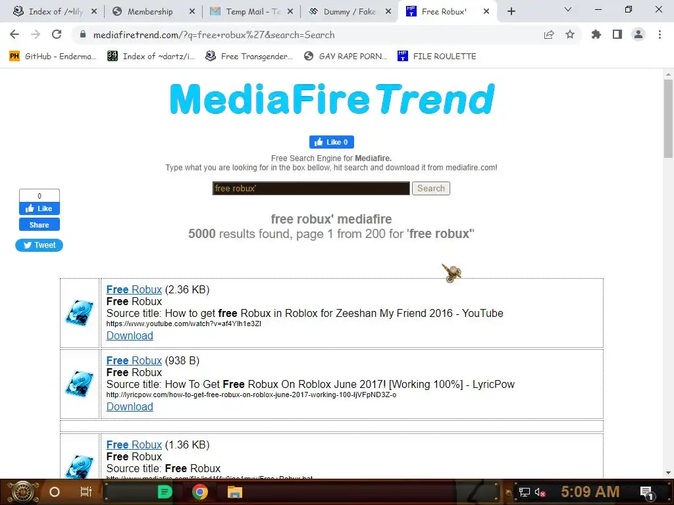Screen dimensions: 674x505
Task: Close the Temp Mail tab
Action: point(290,12)
